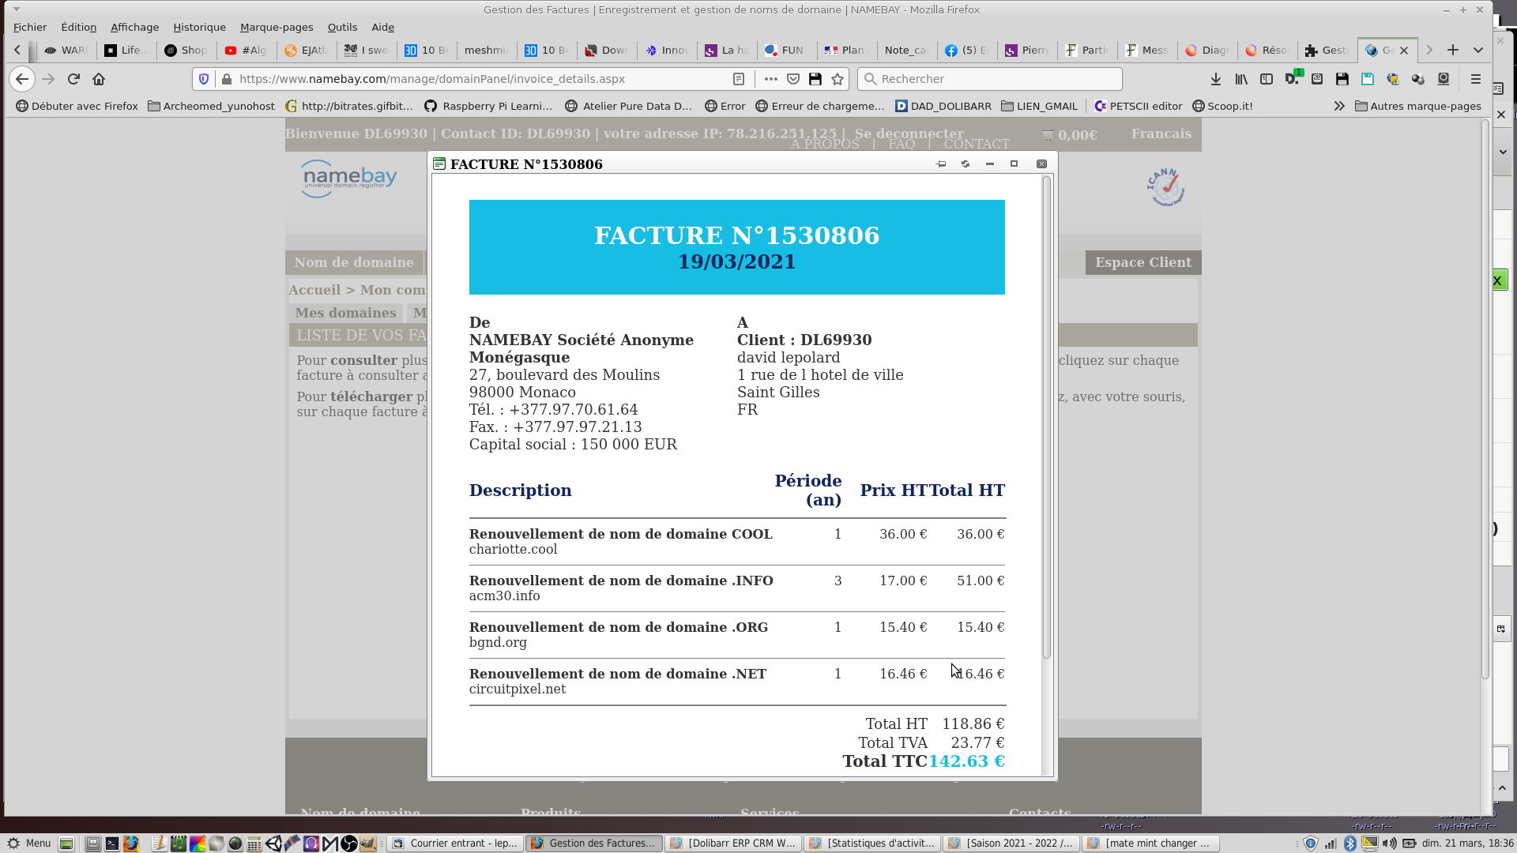The height and width of the screenshot is (853, 1517).
Task: Reload the current page
Action: pyautogui.click(x=73, y=79)
